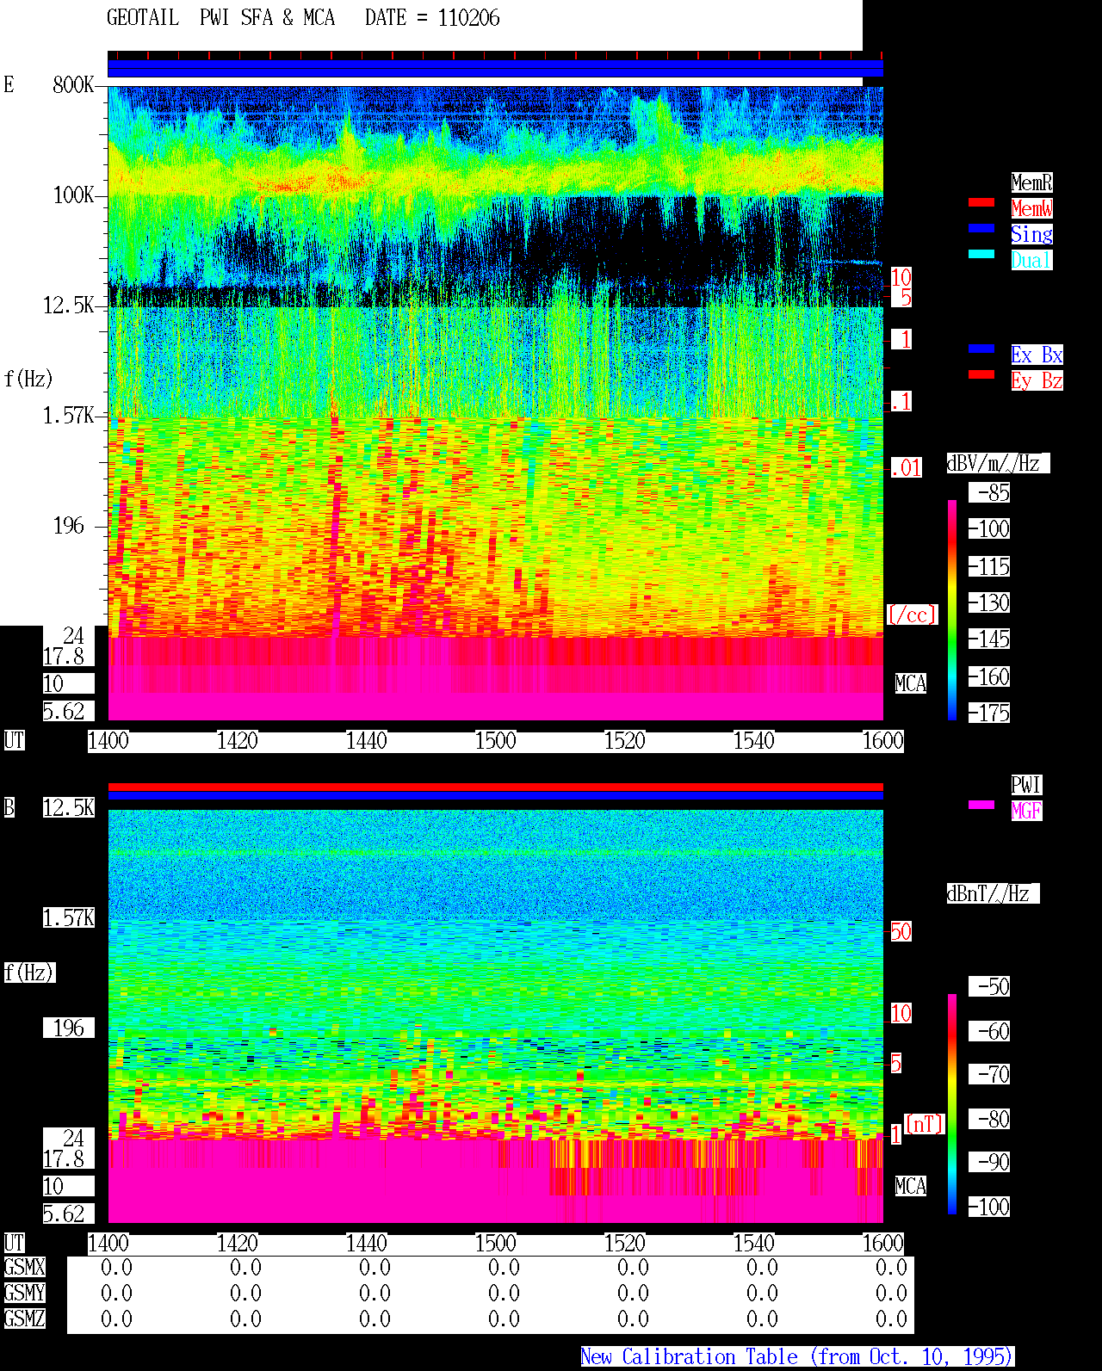Click the -50 color scale value
1102x1371 pixels.
pyautogui.click(x=990, y=986)
